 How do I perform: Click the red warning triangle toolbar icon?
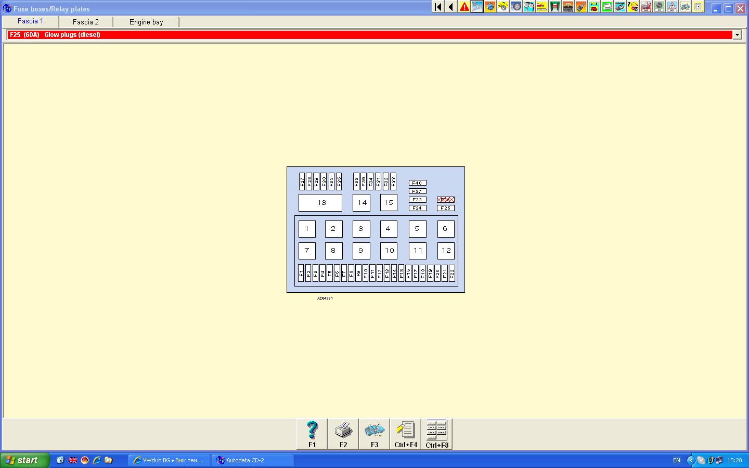[x=464, y=7]
